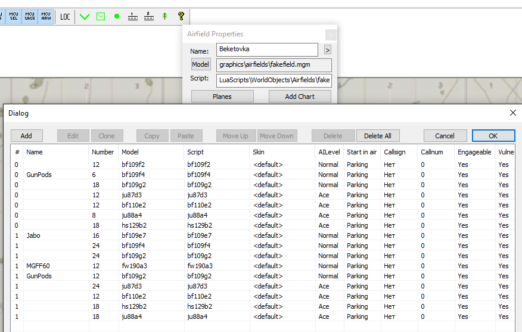Viewport: 522px width, 332px height.
Task: Sort by the Skin column header
Action: tap(282, 152)
